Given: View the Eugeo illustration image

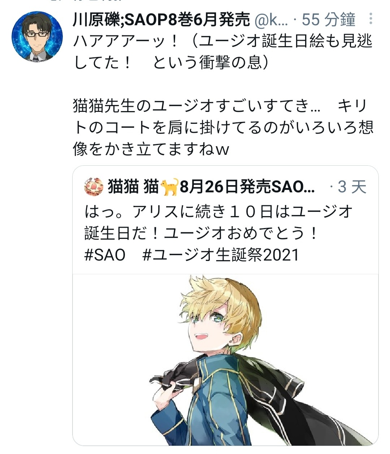Looking at the screenshot, I should [226, 359].
